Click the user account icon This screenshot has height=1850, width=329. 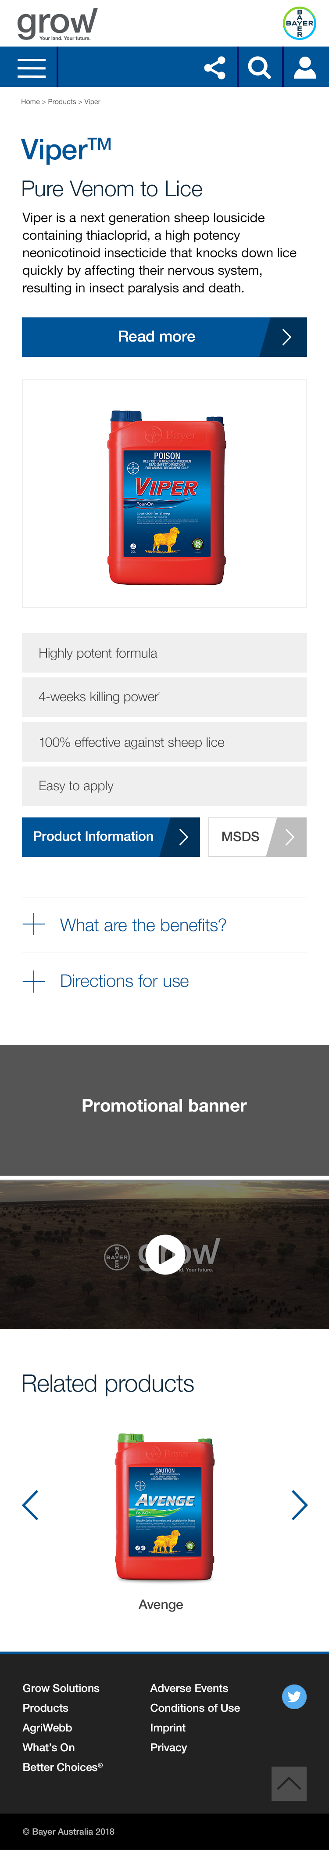(305, 68)
